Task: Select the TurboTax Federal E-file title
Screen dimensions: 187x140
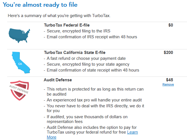Action: point(67,25)
